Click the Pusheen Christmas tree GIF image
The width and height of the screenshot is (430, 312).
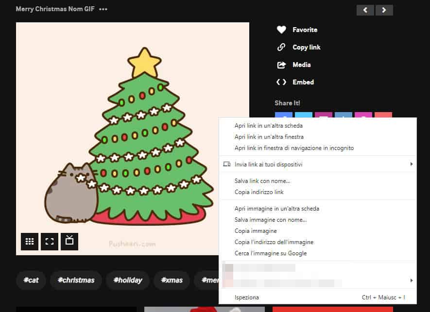(x=133, y=139)
